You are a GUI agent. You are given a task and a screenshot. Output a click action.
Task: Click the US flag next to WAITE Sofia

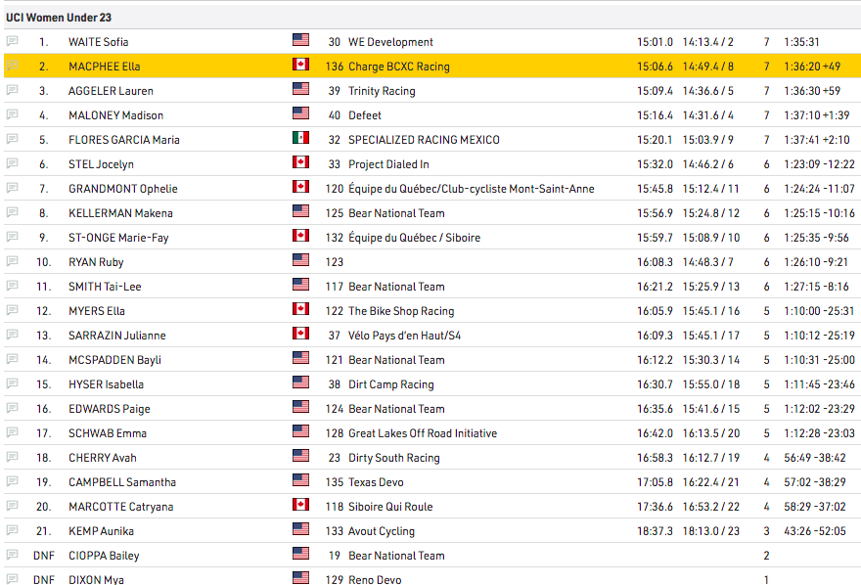[300, 39]
